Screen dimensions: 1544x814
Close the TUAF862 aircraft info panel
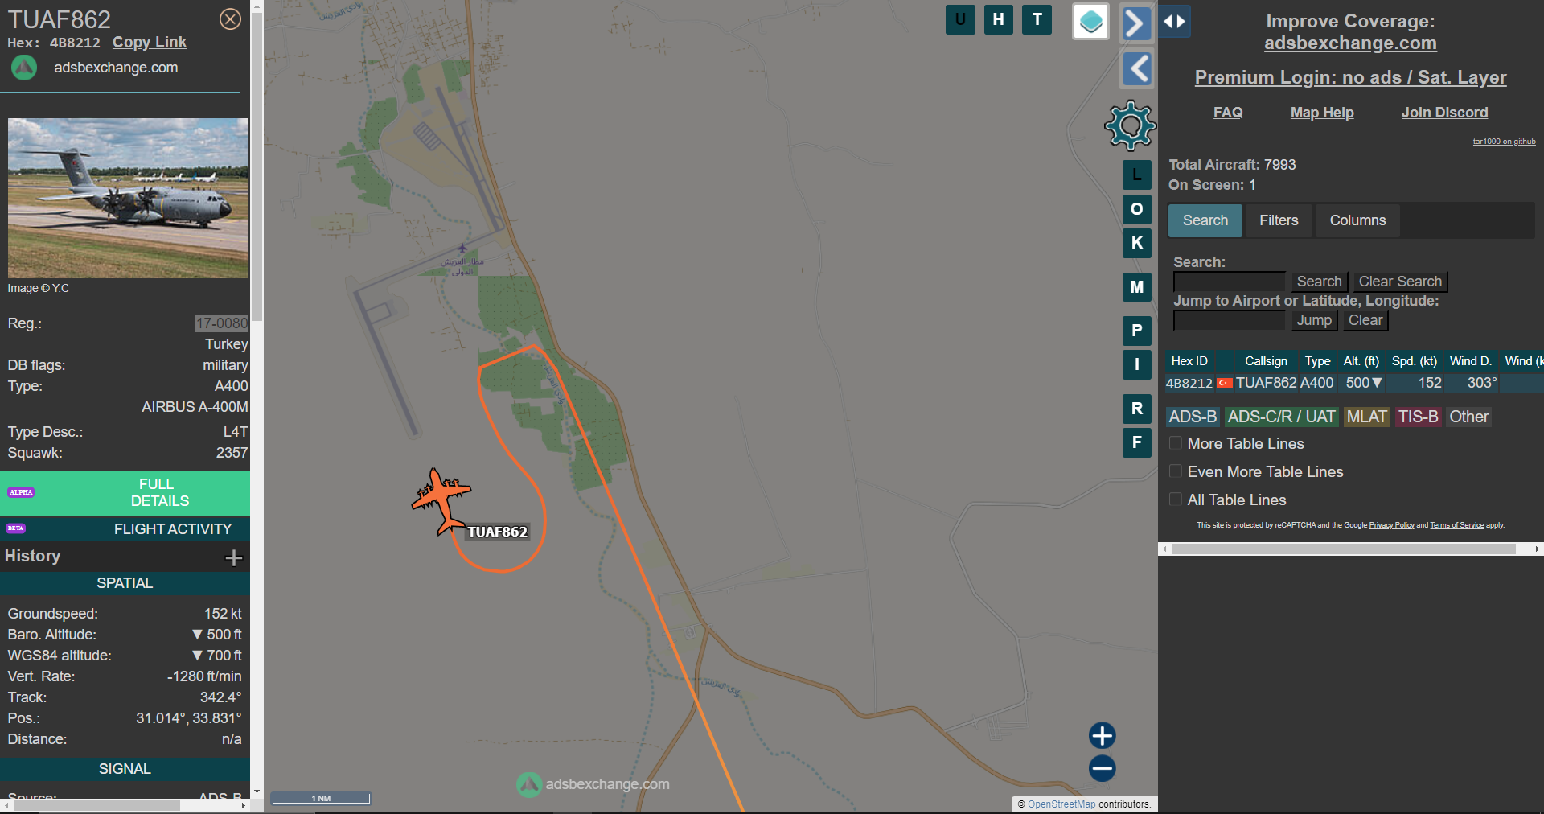(x=230, y=19)
